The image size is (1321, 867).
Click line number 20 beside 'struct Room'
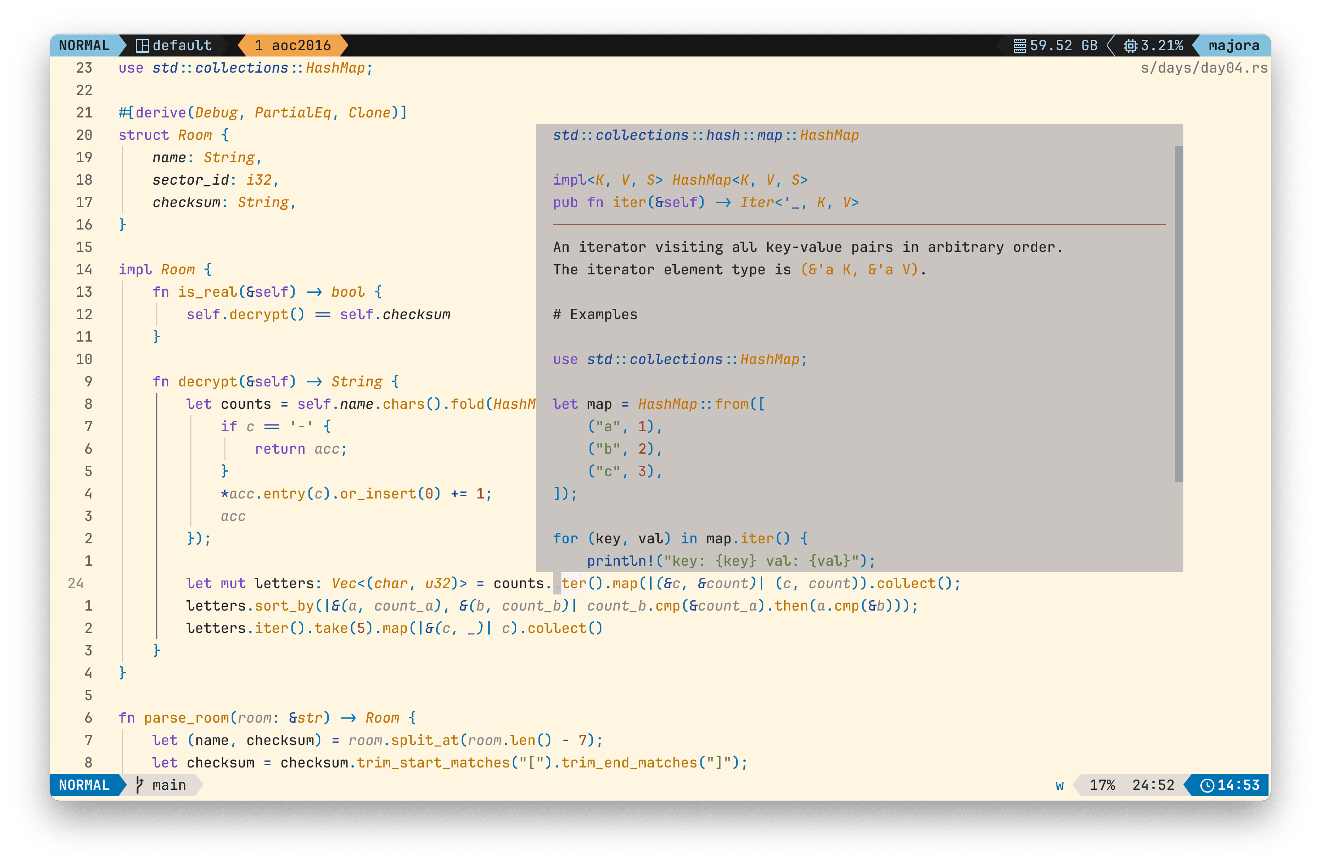tap(84, 135)
